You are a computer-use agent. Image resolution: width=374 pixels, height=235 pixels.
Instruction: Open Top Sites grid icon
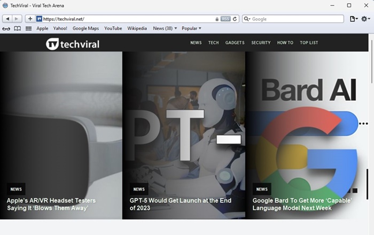(29, 28)
